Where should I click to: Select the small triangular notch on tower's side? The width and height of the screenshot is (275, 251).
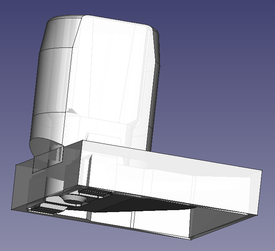(x=71, y=111)
